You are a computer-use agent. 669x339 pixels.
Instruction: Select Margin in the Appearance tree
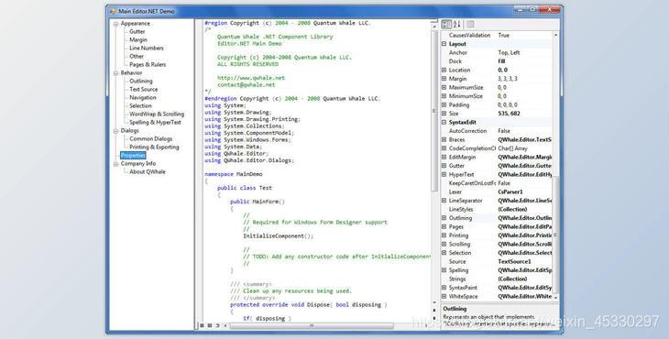[x=137, y=39]
